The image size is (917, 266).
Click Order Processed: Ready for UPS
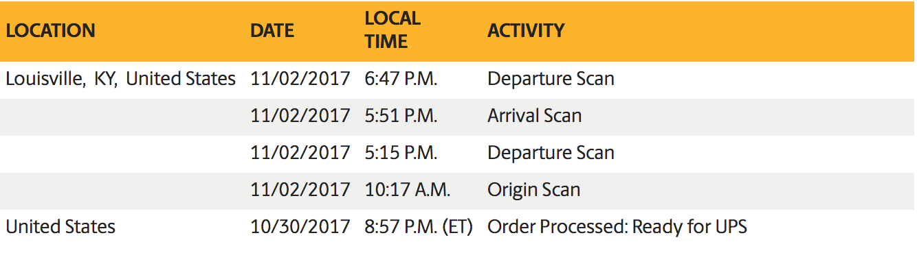pyautogui.click(x=617, y=227)
